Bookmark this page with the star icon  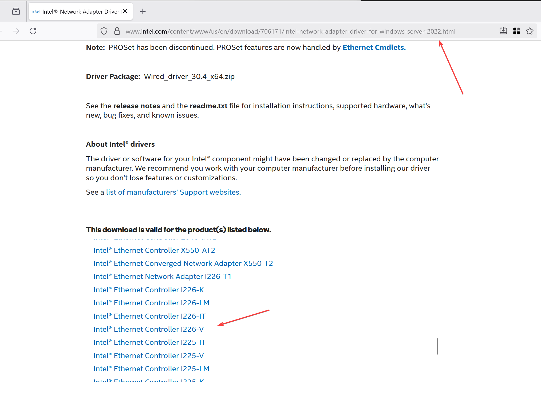pyautogui.click(x=530, y=31)
